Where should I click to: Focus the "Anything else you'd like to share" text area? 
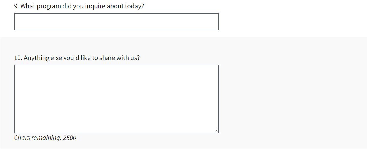coord(116,99)
